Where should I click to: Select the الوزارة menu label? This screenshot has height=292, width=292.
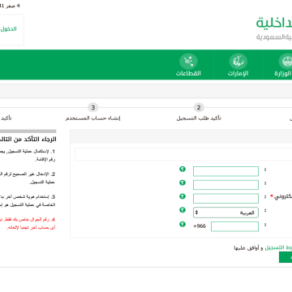(283, 73)
